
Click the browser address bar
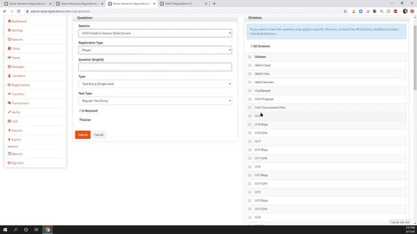click(184, 12)
